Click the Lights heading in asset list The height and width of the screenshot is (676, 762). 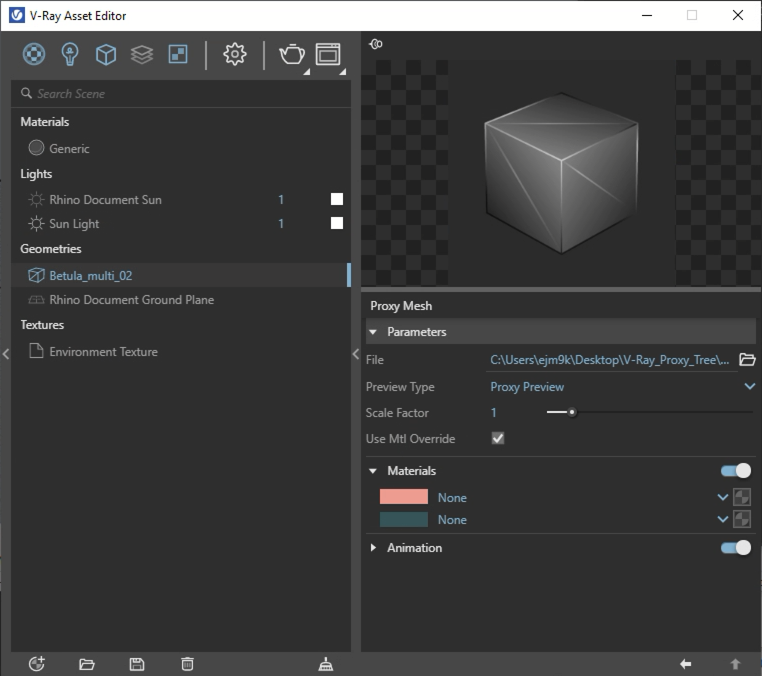(36, 173)
